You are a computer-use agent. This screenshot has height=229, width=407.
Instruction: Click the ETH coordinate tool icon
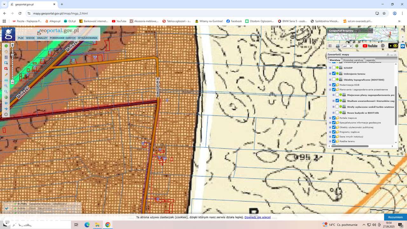pos(6,80)
